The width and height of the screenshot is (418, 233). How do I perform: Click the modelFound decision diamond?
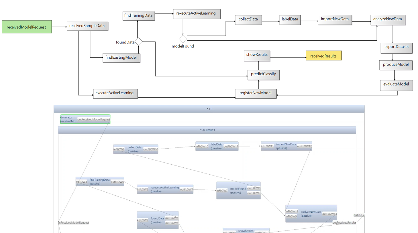(x=183, y=39)
